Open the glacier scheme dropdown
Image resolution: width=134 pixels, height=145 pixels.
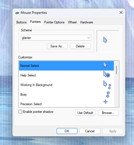[x=56, y=38]
